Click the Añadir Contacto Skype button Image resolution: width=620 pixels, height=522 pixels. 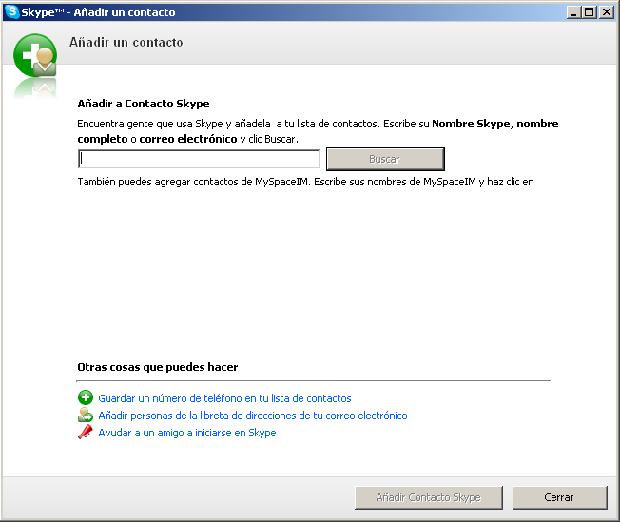(x=429, y=497)
